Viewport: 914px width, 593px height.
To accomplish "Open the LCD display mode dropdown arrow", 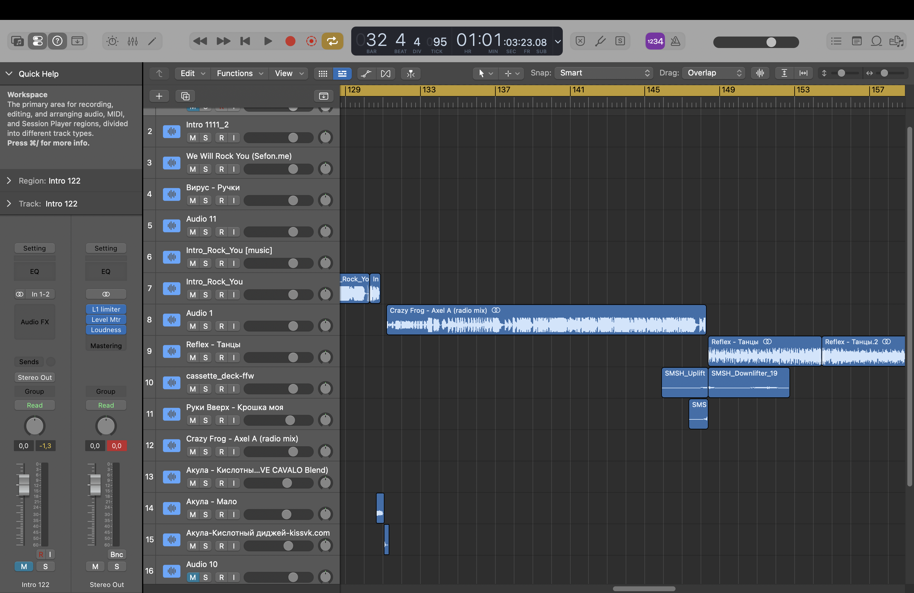I will pos(558,41).
